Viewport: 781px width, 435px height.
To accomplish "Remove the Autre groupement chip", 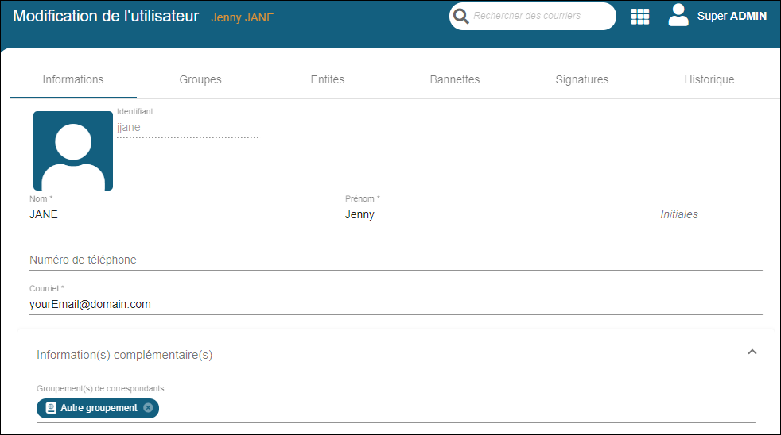I will click(148, 408).
